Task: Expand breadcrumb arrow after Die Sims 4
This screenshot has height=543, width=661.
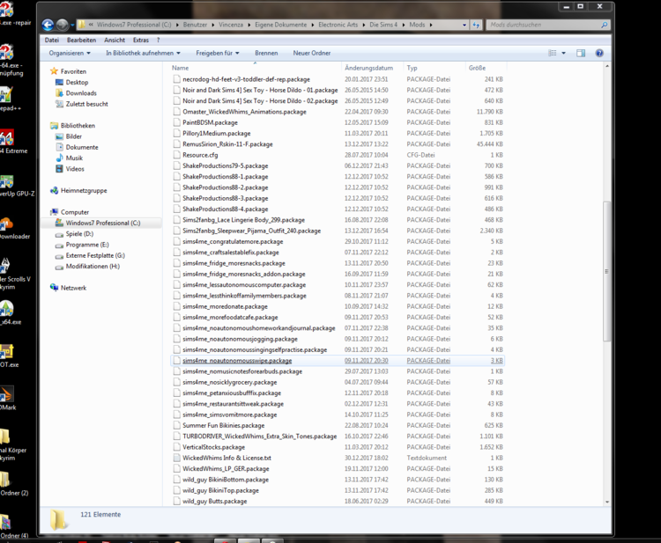Action: coord(404,25)
